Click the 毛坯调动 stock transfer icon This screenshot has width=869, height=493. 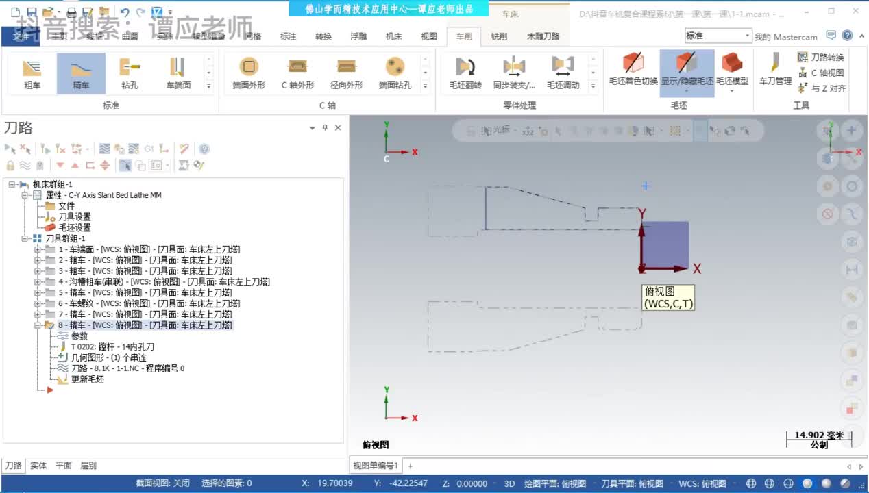tap(563, 73)
